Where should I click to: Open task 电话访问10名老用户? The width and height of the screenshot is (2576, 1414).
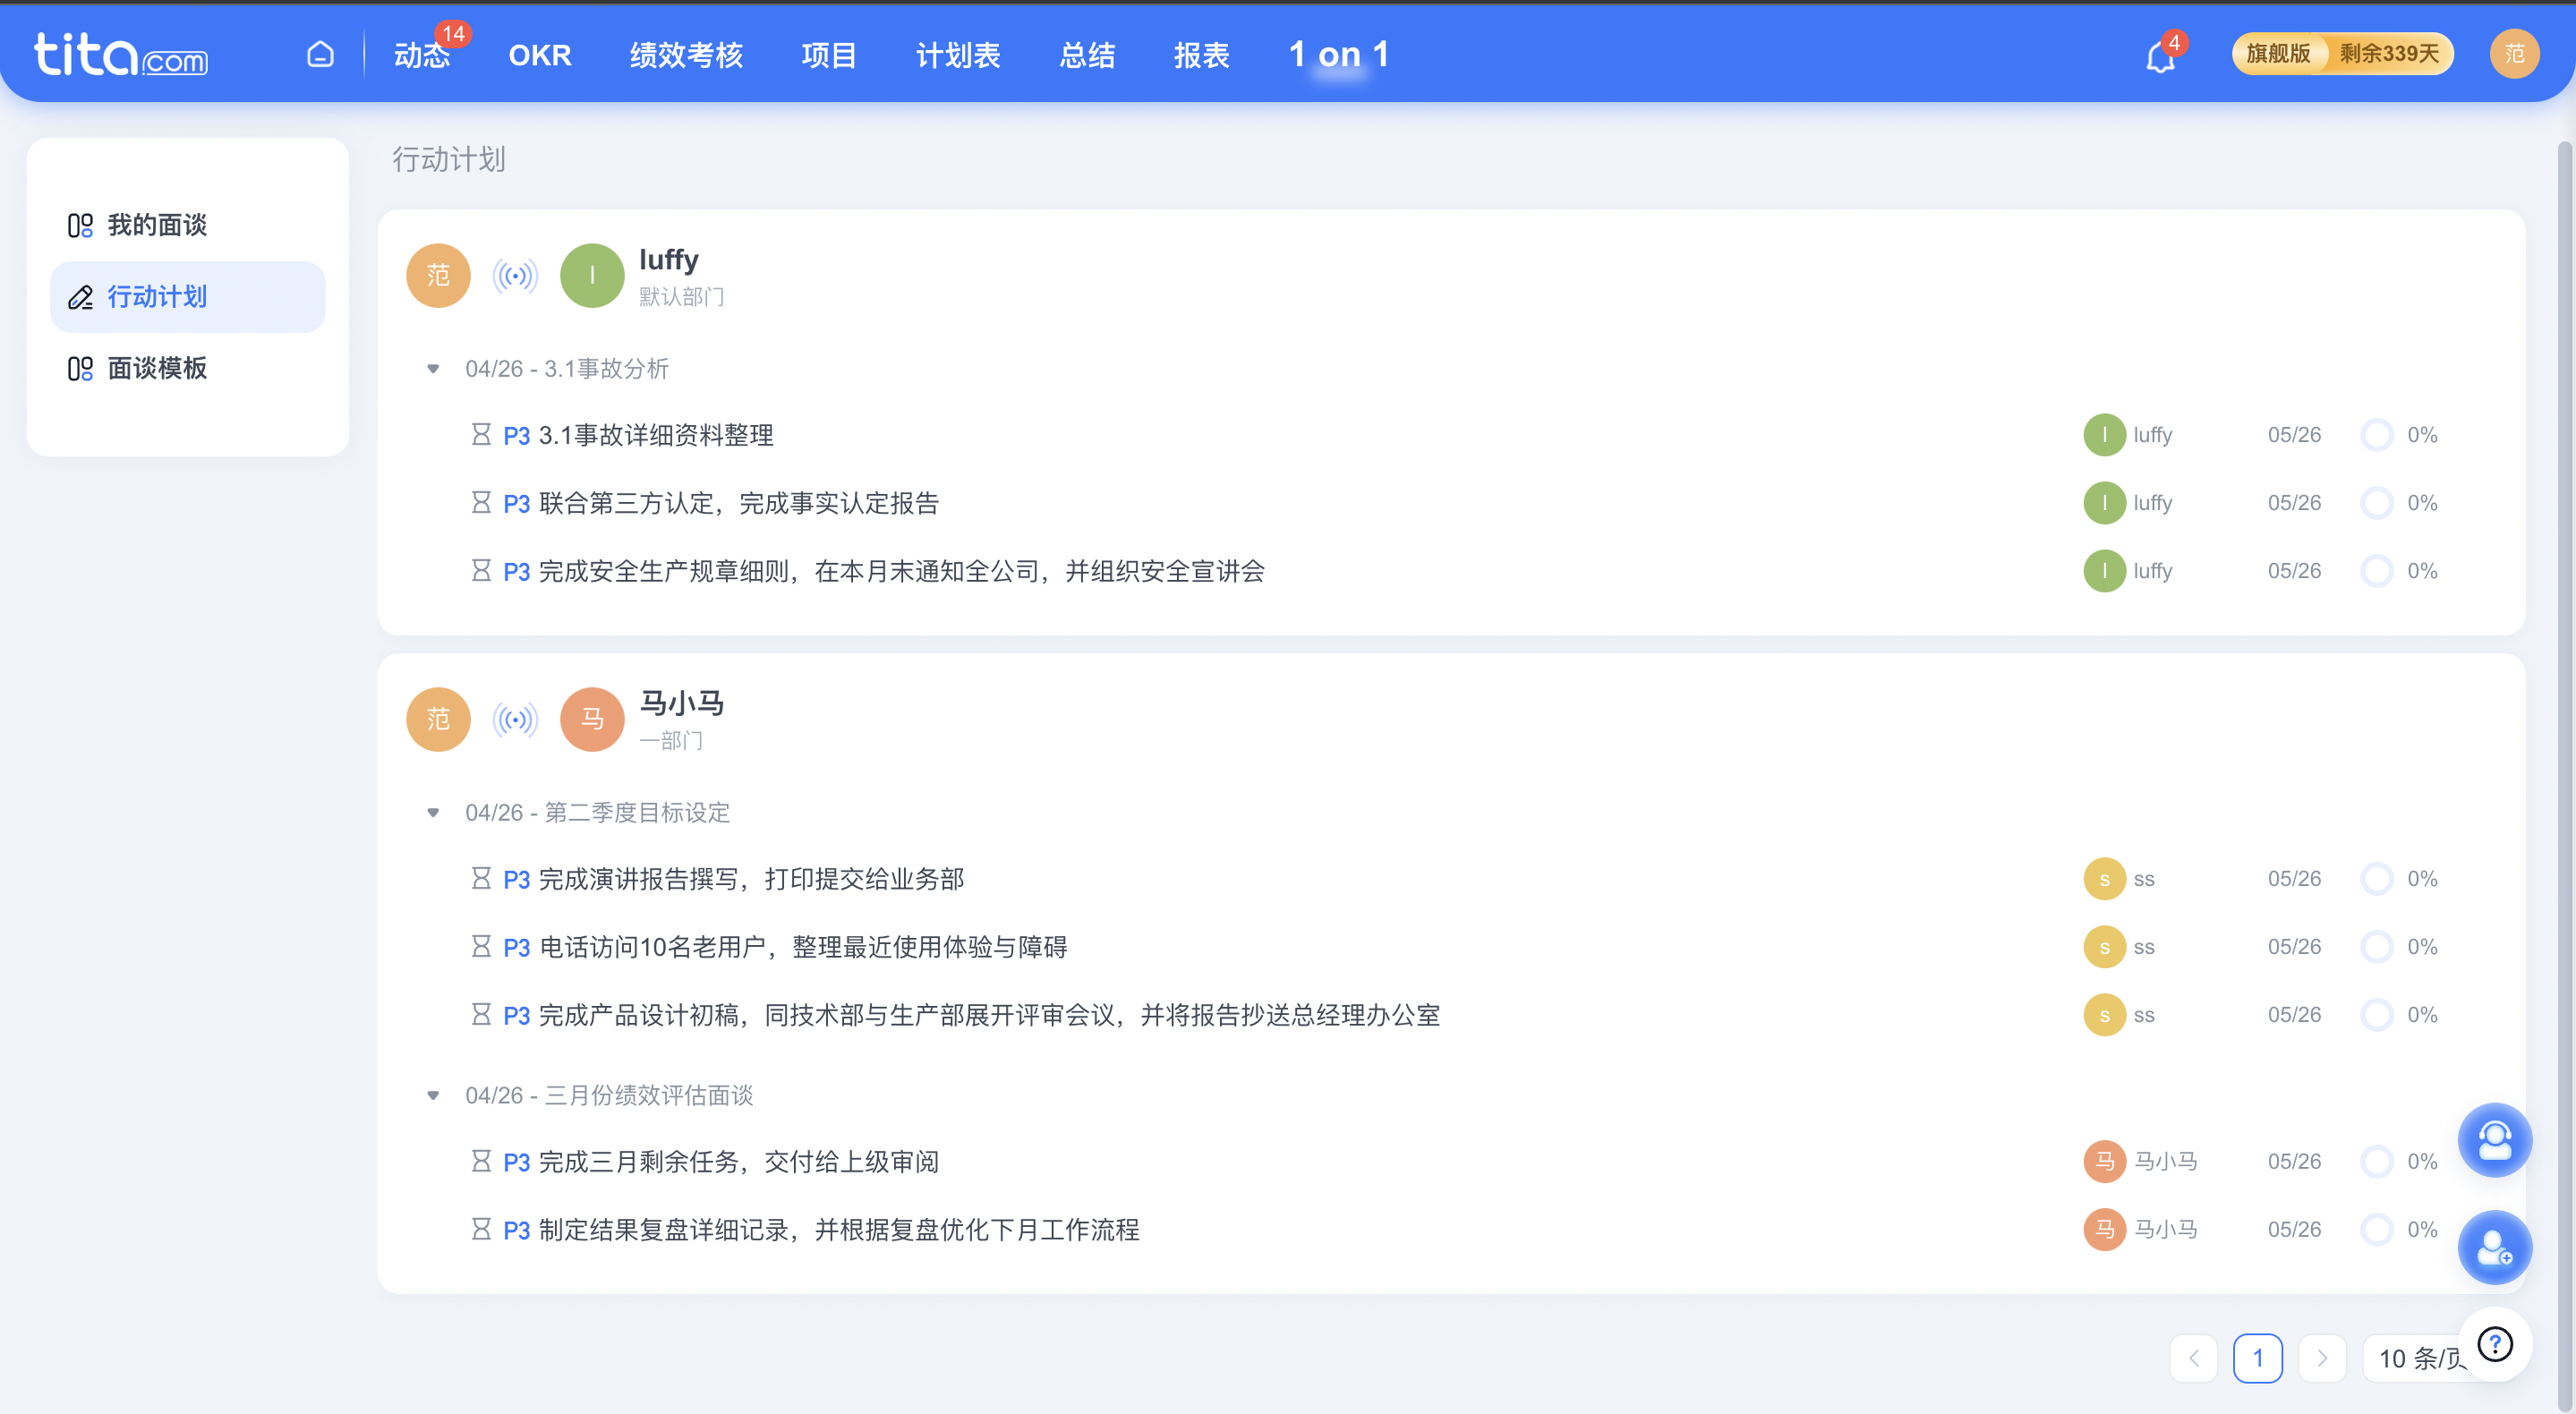pos(803,947)
